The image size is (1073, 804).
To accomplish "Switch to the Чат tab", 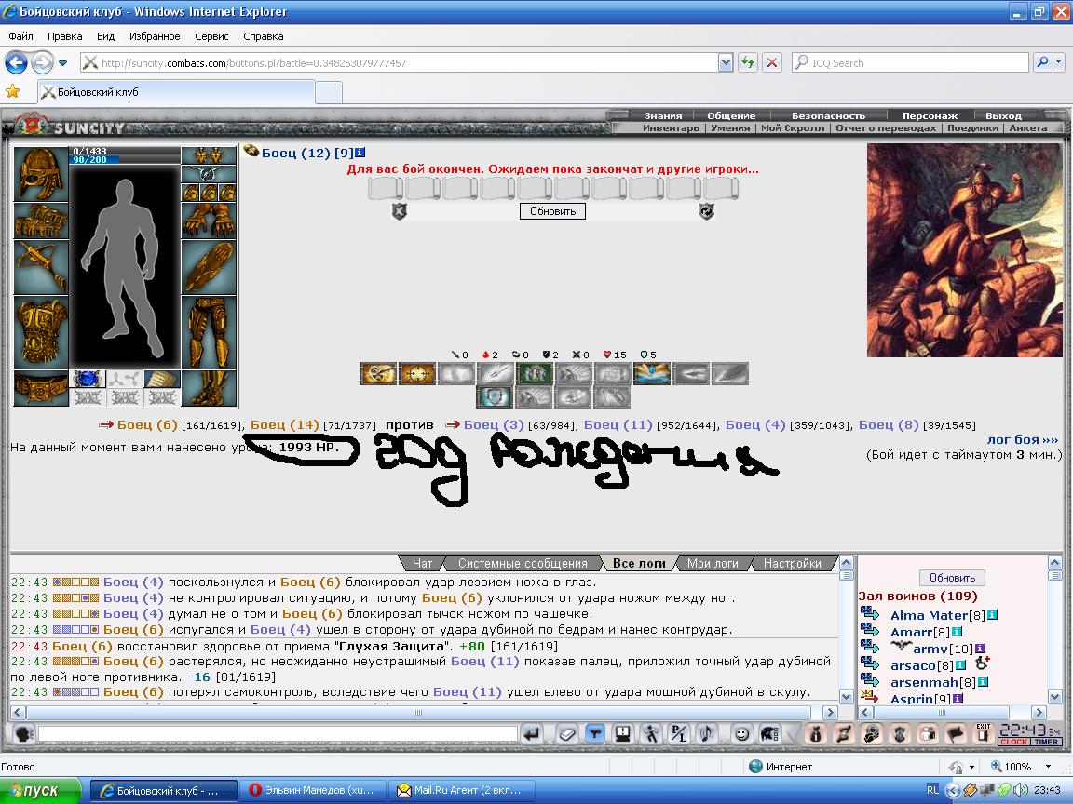I will pyautogui.click(x=422, y=563).
